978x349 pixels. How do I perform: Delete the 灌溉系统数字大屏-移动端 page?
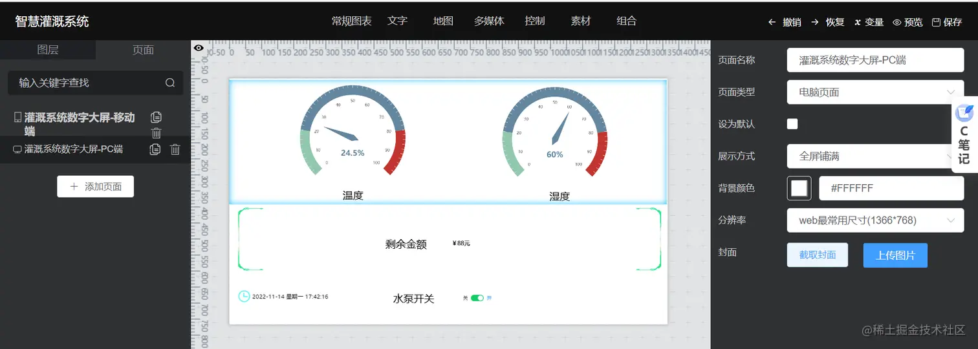(156, 133)
